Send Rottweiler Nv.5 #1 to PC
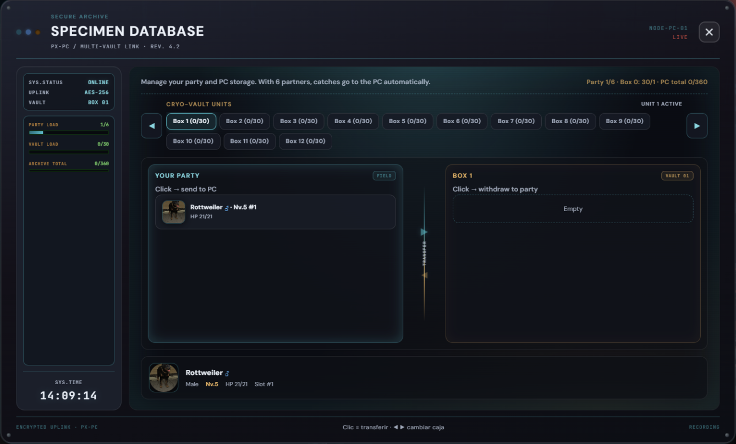Viewport: 736px width, 444px height. [276, 212]
